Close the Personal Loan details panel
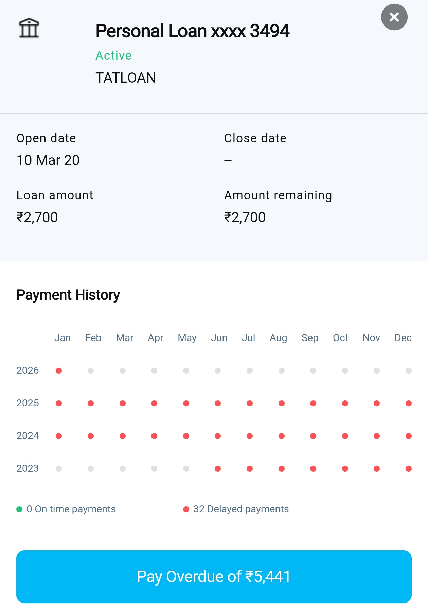 click(x=394, y=17)
